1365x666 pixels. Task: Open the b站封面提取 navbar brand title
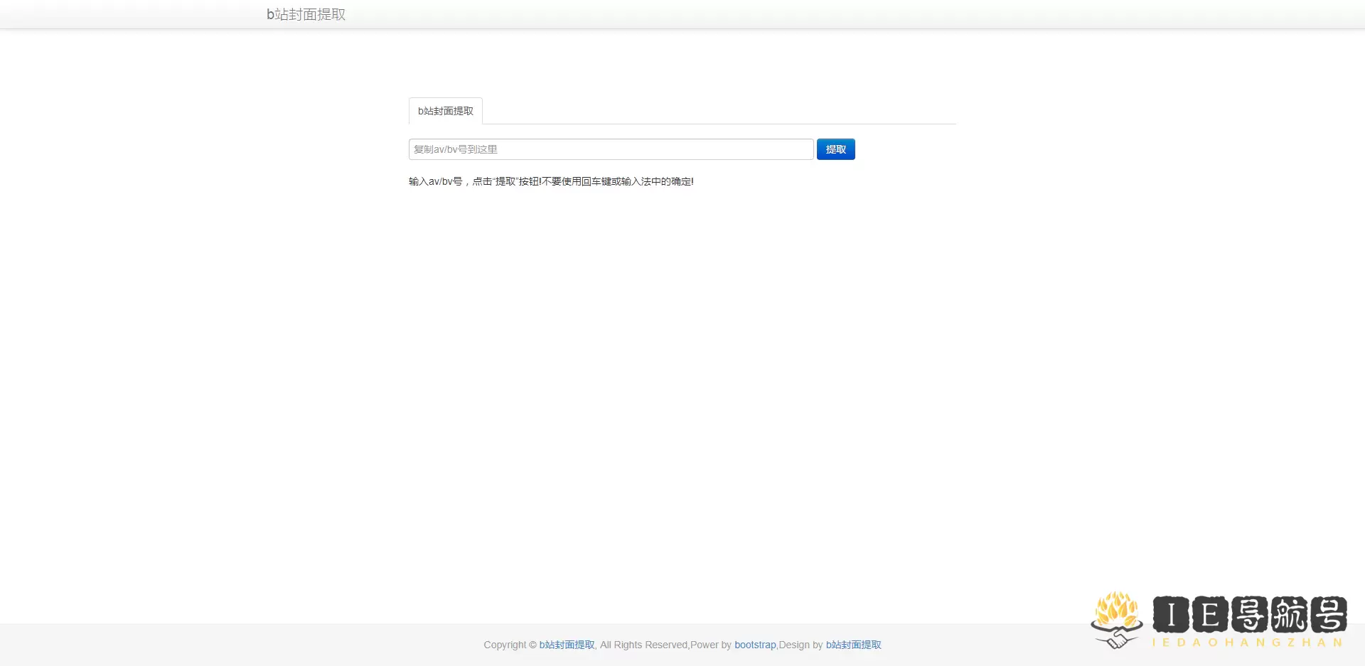pyautogui.click(x=306, y=14)
